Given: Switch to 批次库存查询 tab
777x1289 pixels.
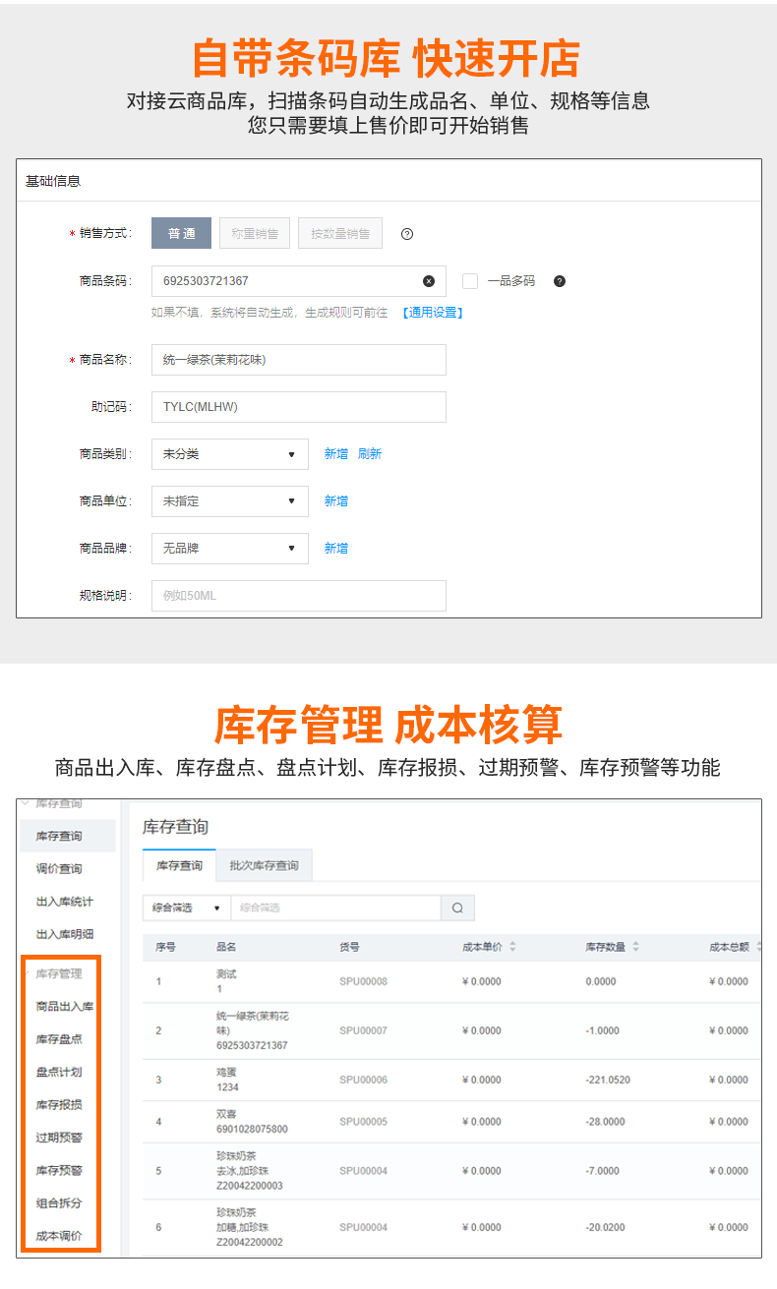Looking at the screenshot, I should pos(264,865).
